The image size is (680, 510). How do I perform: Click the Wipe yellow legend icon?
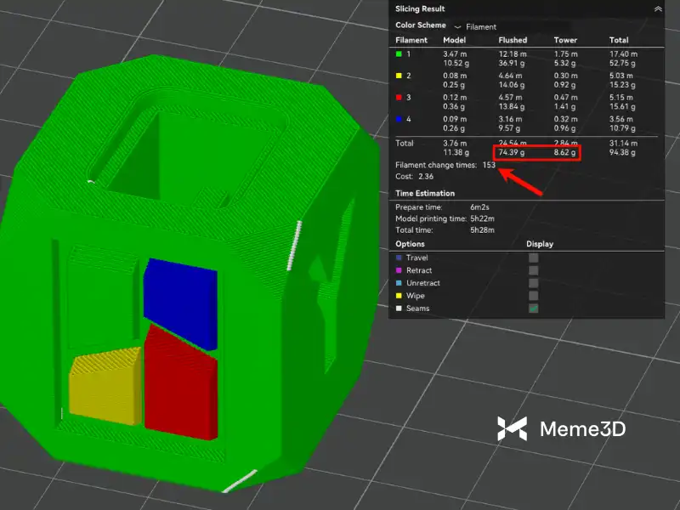399,296
